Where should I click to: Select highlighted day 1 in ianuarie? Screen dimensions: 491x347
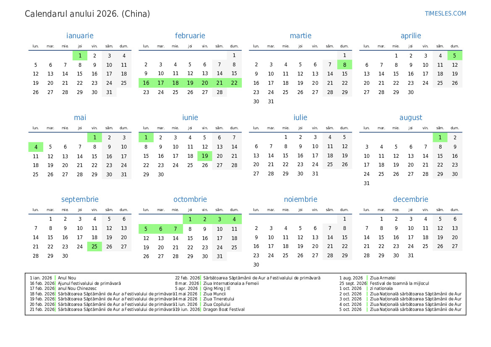(x=80, y=56)
